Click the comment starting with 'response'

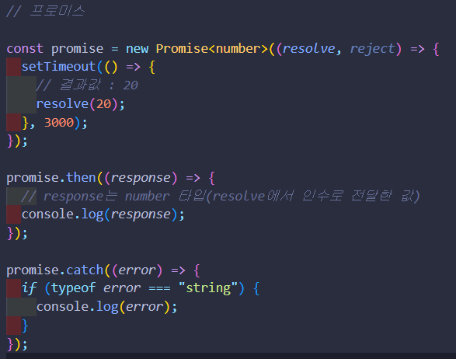click(221, 196)
